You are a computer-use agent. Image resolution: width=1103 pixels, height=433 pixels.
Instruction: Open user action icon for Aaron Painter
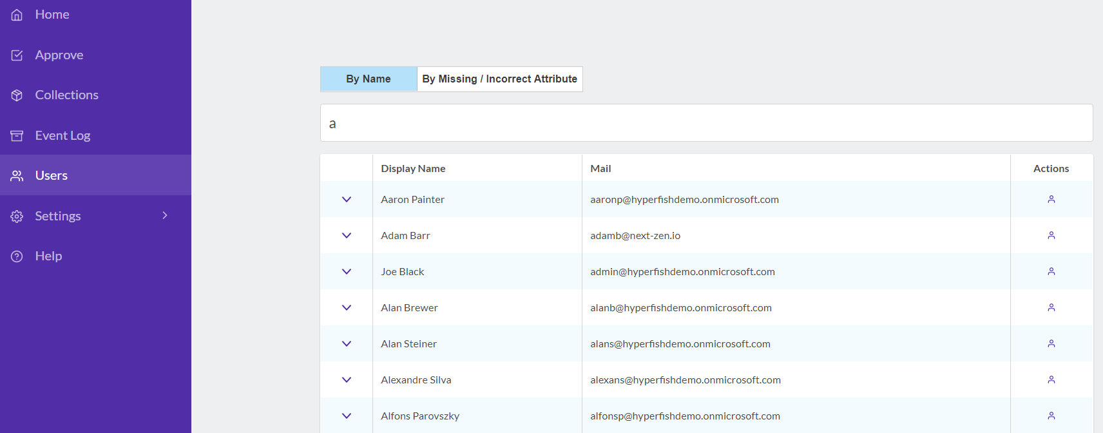click(1051, 199)
